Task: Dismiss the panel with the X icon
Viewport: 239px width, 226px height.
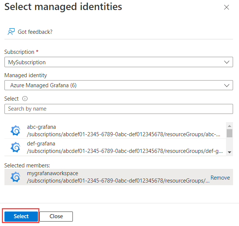Action: 226,7
